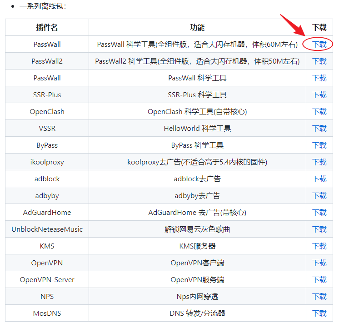Select the 下载 column header
This screenshot has height=328, width=344.
pyautogui.click(x=319, y=27)
